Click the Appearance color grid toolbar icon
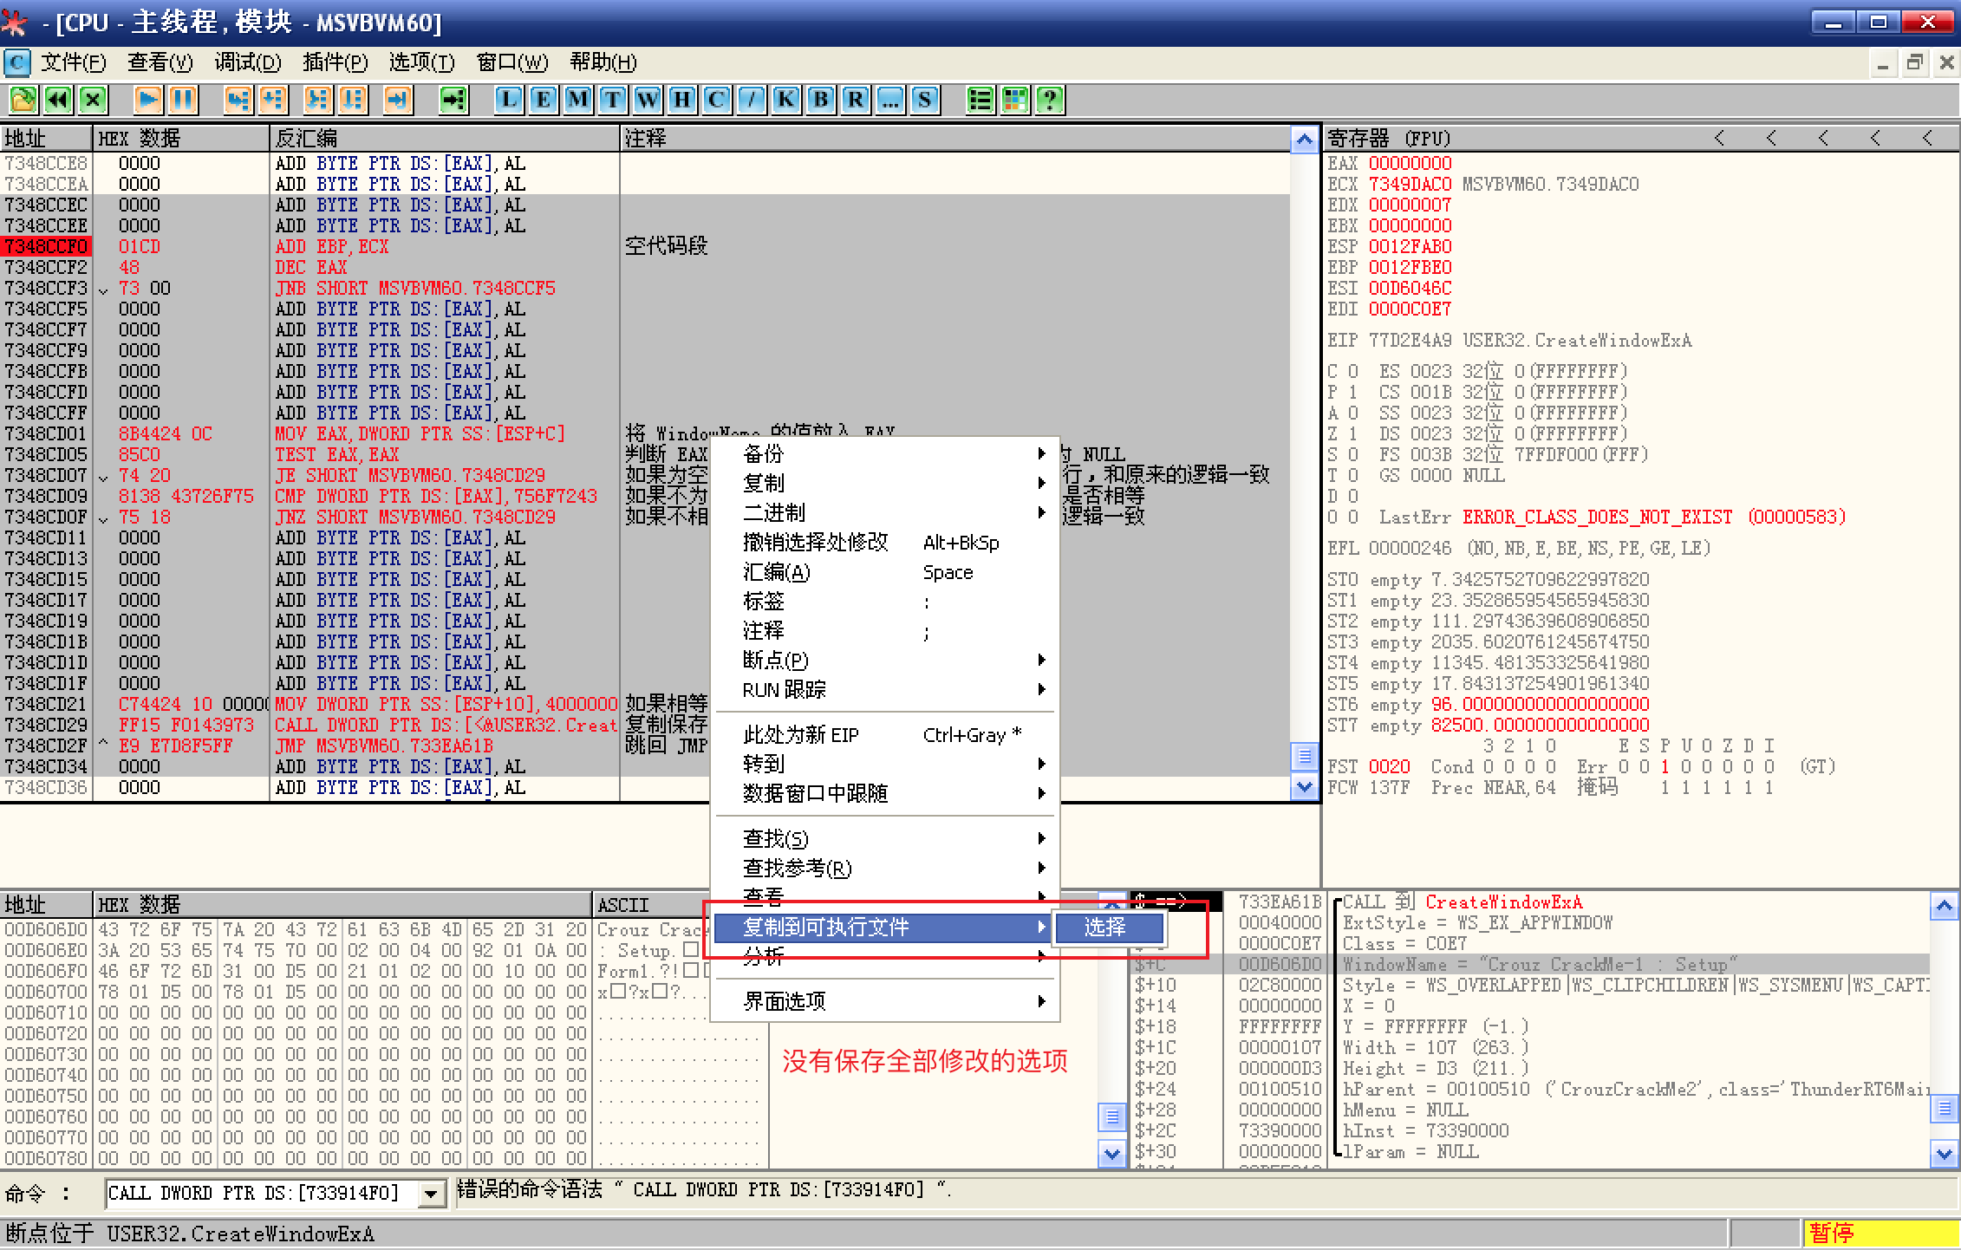The height and width of the screenshot is (1250, 1961). click(1014, 100)
